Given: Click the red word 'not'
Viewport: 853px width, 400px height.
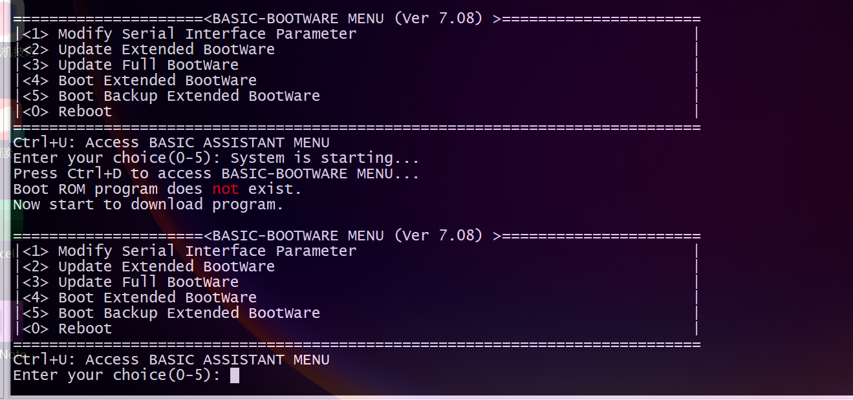Looking at the screenshot, I should coord(226,189).
